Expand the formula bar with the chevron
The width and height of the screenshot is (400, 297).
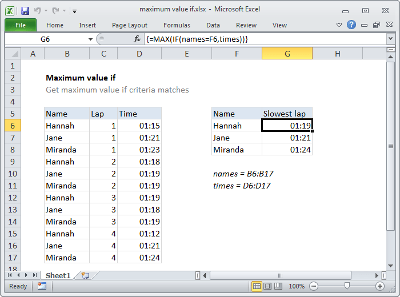click(390, 39)
